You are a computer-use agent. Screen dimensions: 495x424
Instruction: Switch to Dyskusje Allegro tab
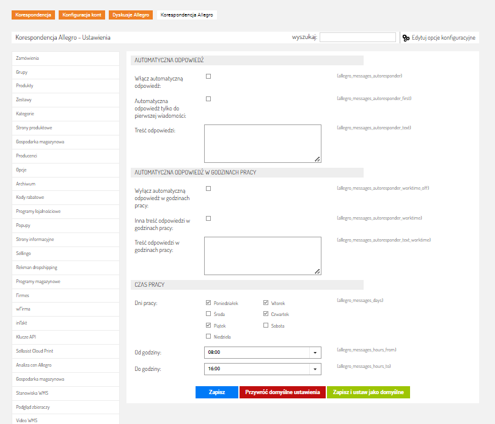[x=131, y=15]
